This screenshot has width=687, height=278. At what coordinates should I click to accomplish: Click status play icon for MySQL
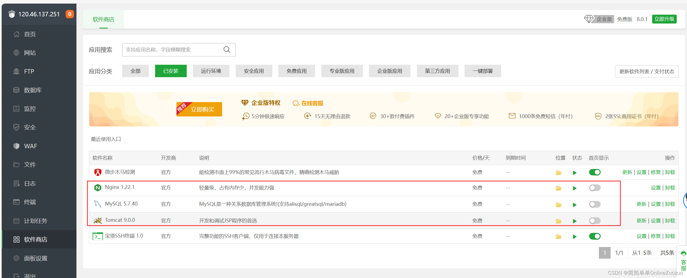click(575, 205)
